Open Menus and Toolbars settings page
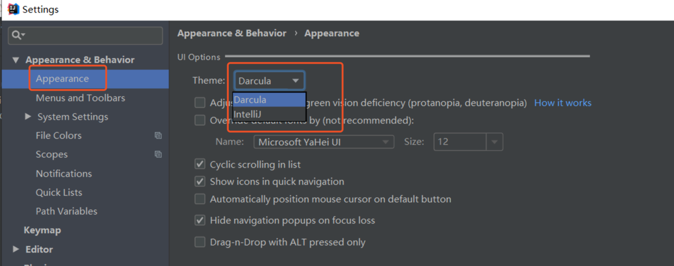The width and height of the screenshot is (674, 266). pos(80,98)
